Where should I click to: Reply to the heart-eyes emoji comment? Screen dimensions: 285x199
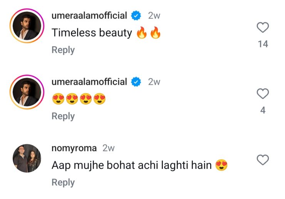63,116
